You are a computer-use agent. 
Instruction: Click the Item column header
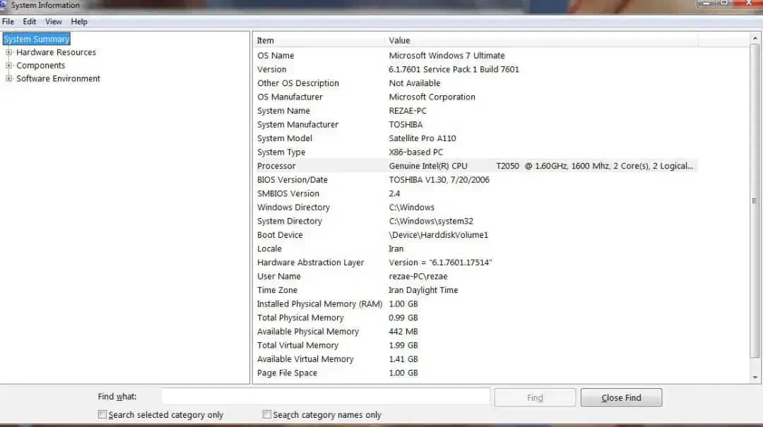[x=318, y=41]
